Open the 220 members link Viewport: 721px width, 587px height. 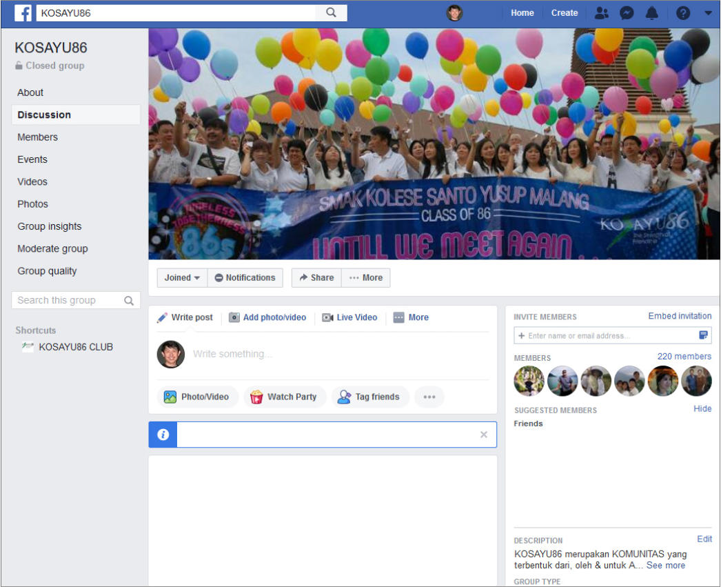click(684, 357)
